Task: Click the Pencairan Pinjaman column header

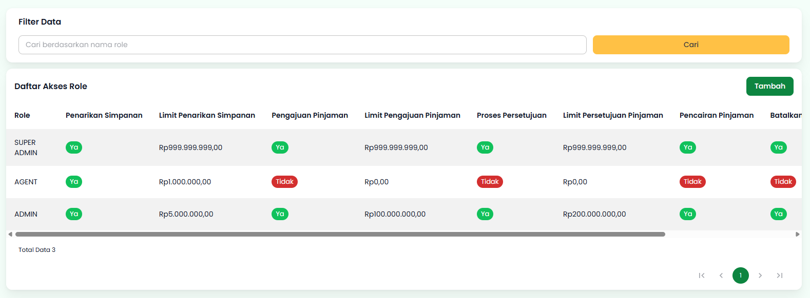Action: pyautogui.click(x=716, y=115)
